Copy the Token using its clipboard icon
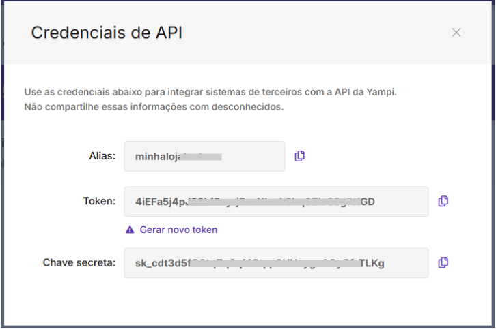Image resolution: width=496 pixels, height=329 pixels. (443, 201)
